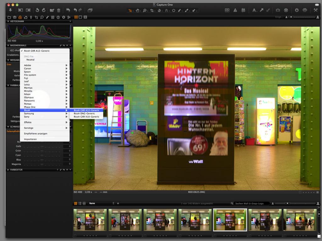Click the import images arrow icon
This screenshot has width=322, height=241.
(10, 10)
